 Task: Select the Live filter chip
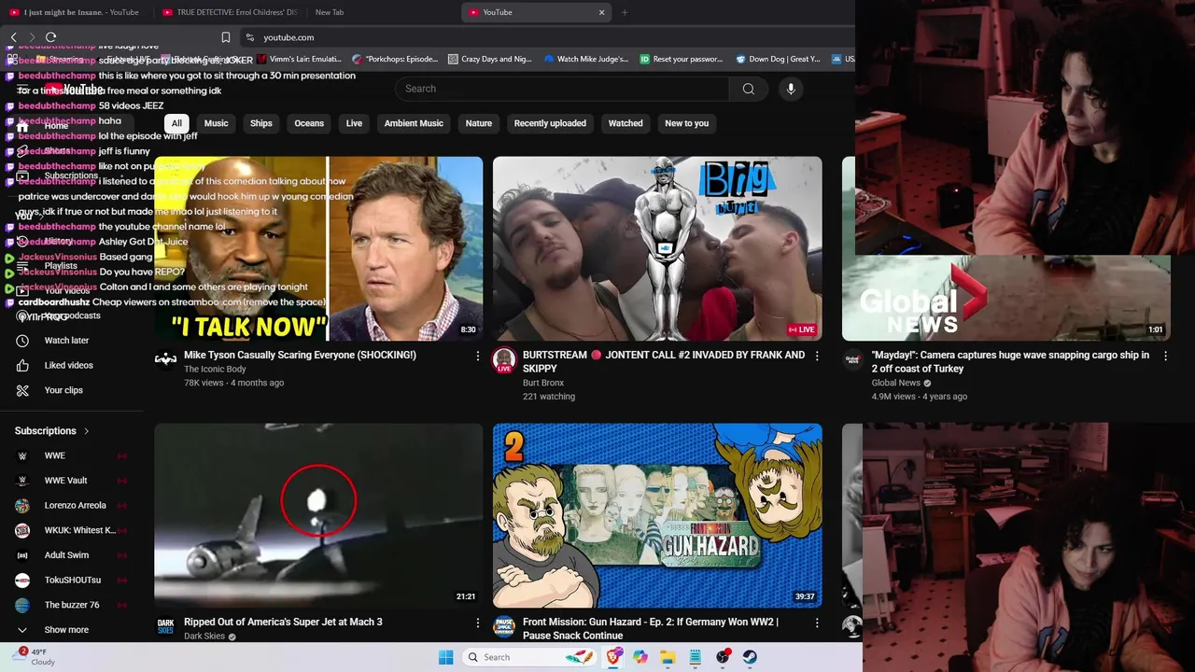click(x=354, y=123)
